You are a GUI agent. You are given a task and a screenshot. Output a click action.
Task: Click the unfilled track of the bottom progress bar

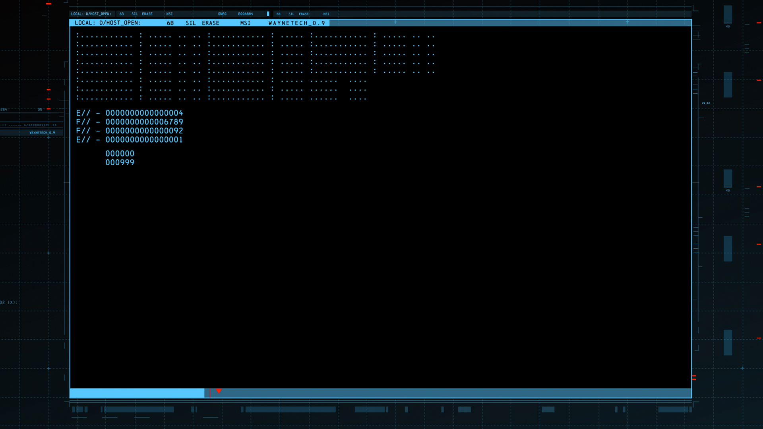coord(448,393)
